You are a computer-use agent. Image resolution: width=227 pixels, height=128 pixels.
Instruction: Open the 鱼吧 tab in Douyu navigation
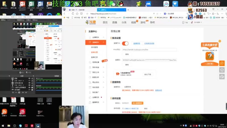[x=152, y=22]
